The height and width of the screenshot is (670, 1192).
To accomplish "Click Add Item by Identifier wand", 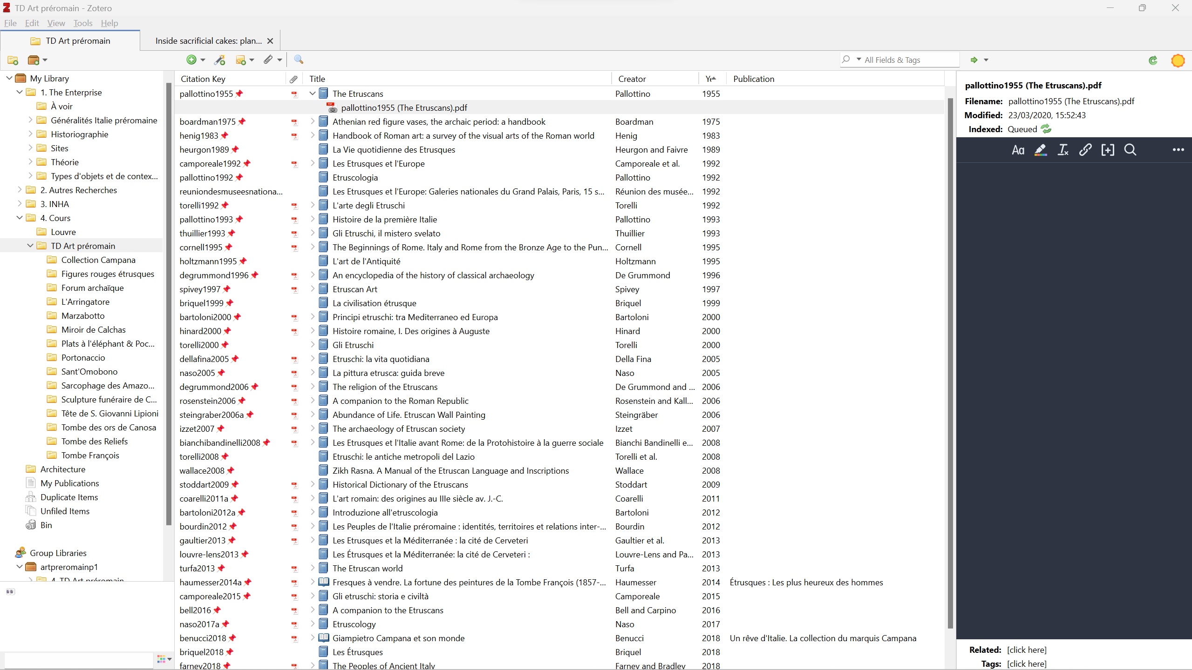I will coord(219,60).
